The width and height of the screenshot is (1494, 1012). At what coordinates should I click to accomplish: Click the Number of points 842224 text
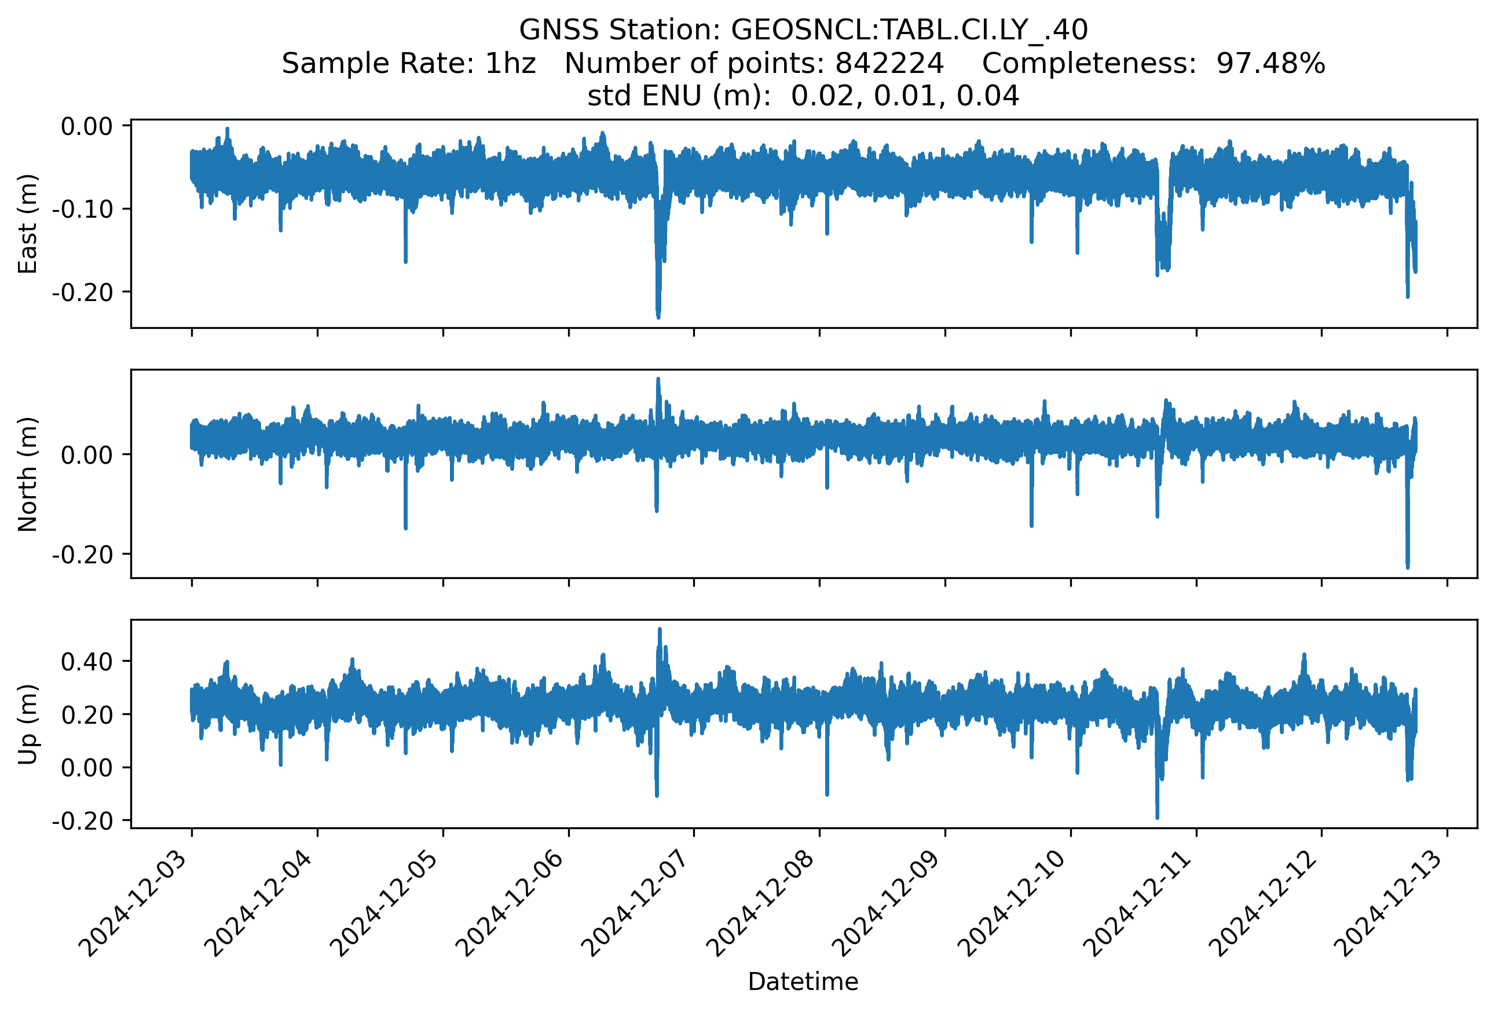click(x=754, y=63)
